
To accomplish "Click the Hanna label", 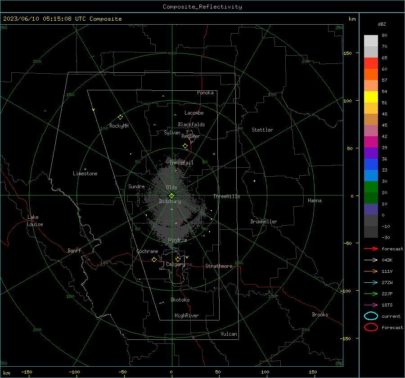I will (315, 200).
